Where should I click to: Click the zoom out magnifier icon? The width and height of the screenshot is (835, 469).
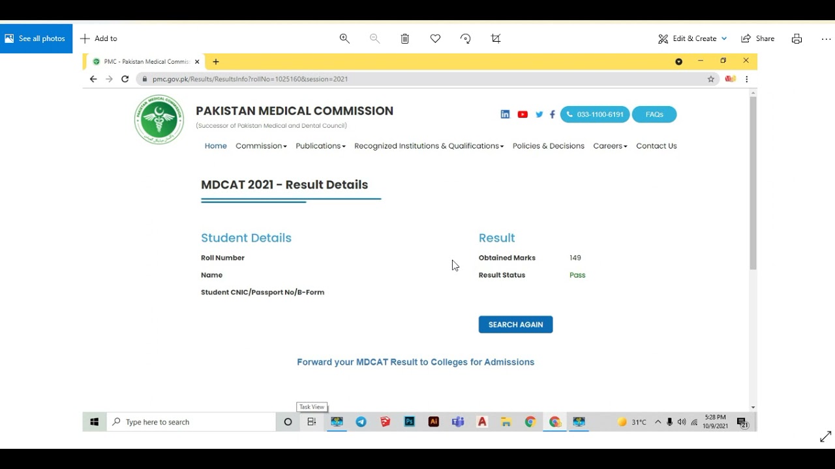[x=374, y=38]
